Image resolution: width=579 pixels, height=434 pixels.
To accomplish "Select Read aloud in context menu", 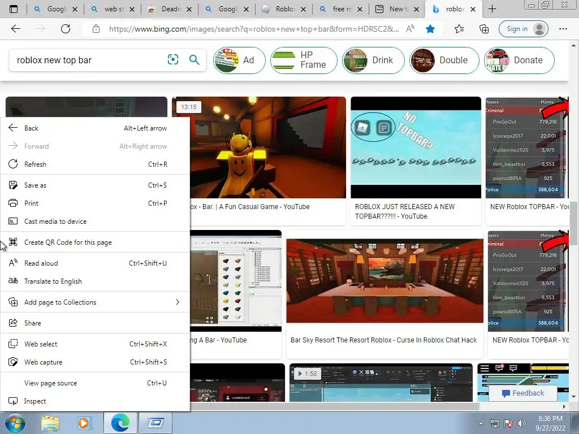I will pyautogui.click(x=95, y=263).
